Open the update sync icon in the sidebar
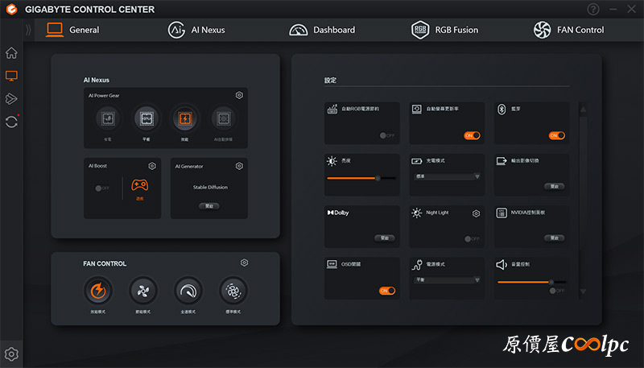The image size is (644, 368). tap(11, 122)
